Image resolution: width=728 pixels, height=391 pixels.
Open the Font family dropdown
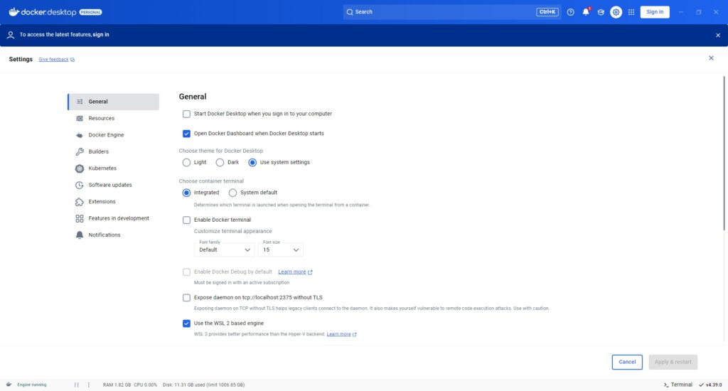pos(224,250)
